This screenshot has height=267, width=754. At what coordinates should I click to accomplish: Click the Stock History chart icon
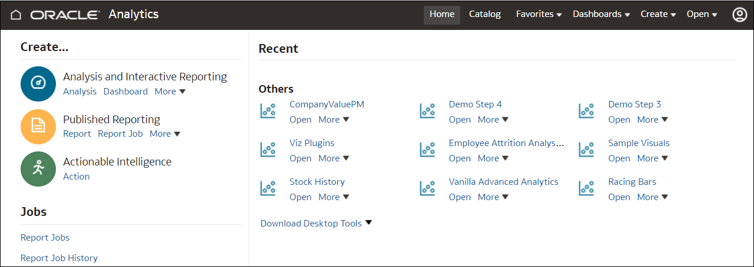tap(268, 188)
